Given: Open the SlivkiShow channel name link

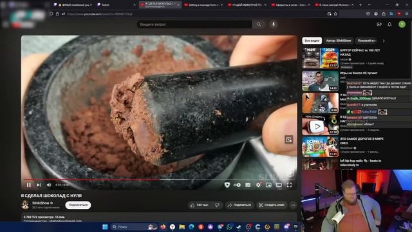Looking at the screenshot, I should click(x=41, y=203).
